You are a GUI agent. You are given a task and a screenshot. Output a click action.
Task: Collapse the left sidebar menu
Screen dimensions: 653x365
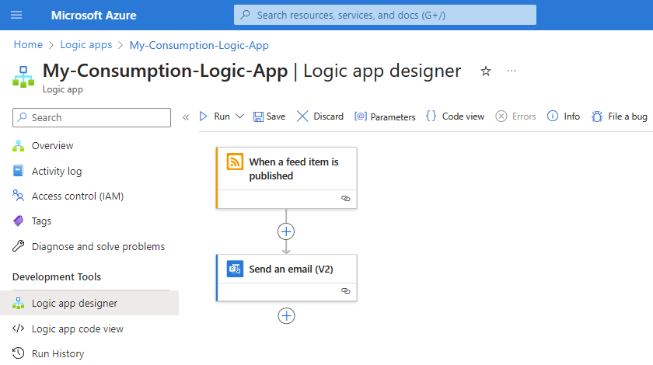186,117
